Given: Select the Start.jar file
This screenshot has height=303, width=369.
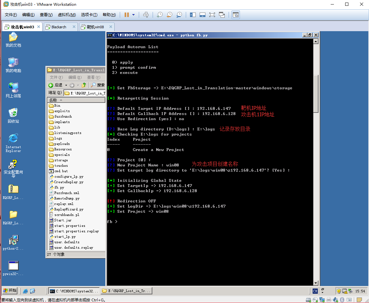Looking at the screenshot, I should point(60,220).
